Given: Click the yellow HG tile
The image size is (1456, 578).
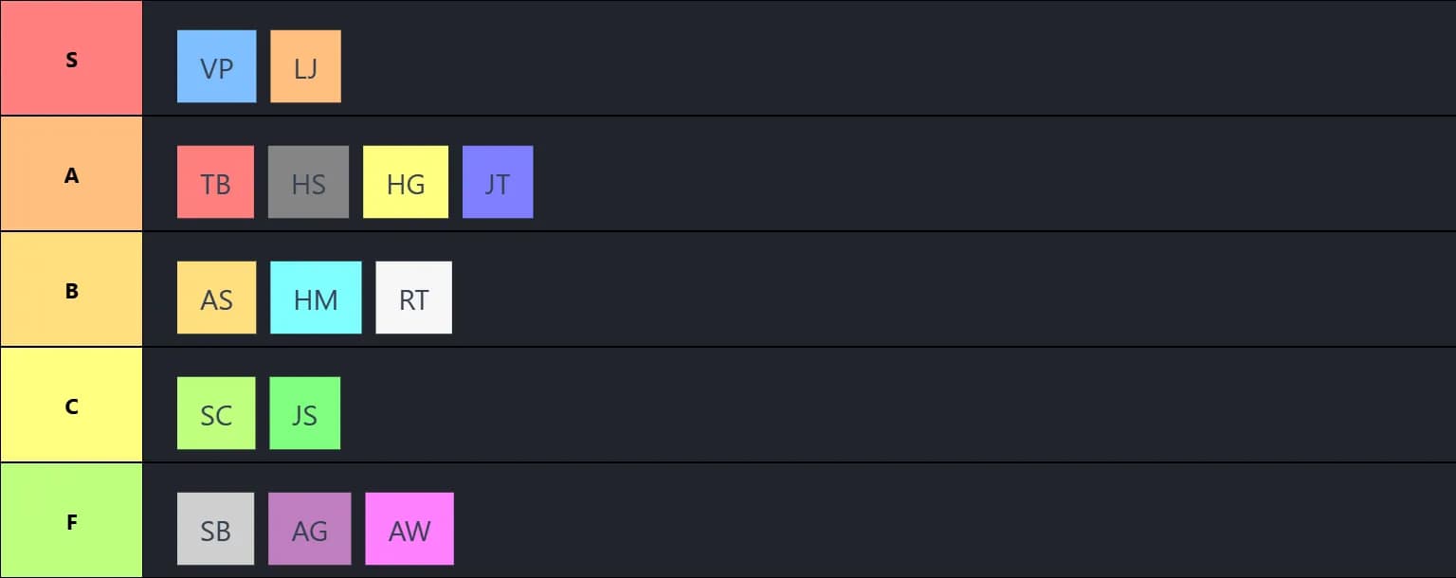Looking at the screenshot, I should 406,182.
